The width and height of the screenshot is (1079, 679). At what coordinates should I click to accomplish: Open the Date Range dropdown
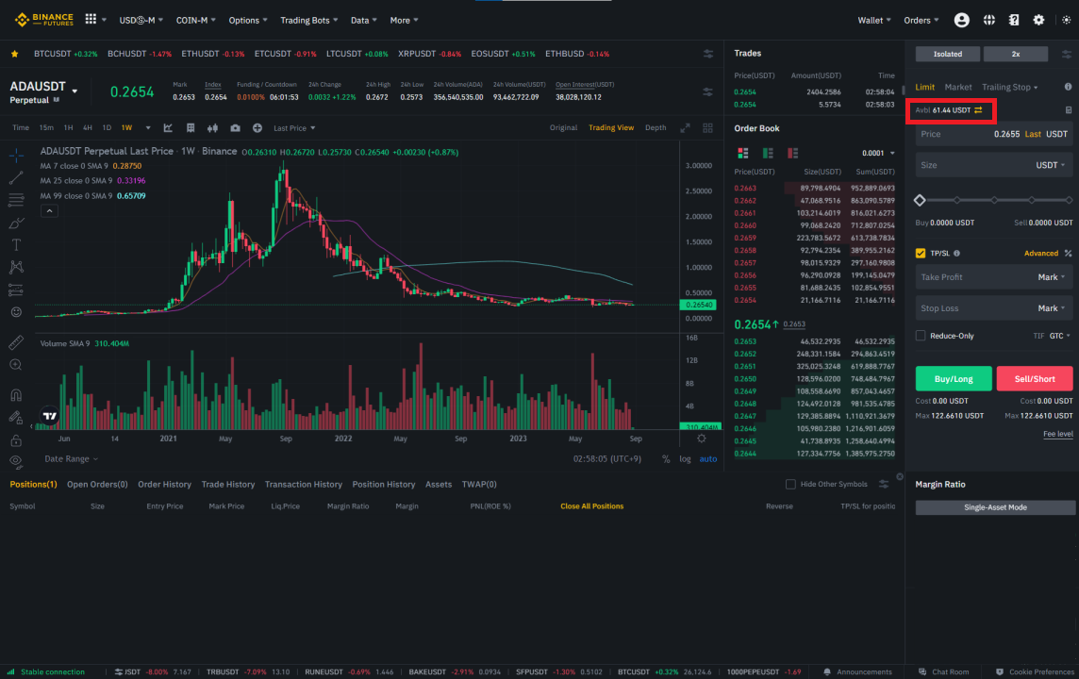(x=72, y=459)
